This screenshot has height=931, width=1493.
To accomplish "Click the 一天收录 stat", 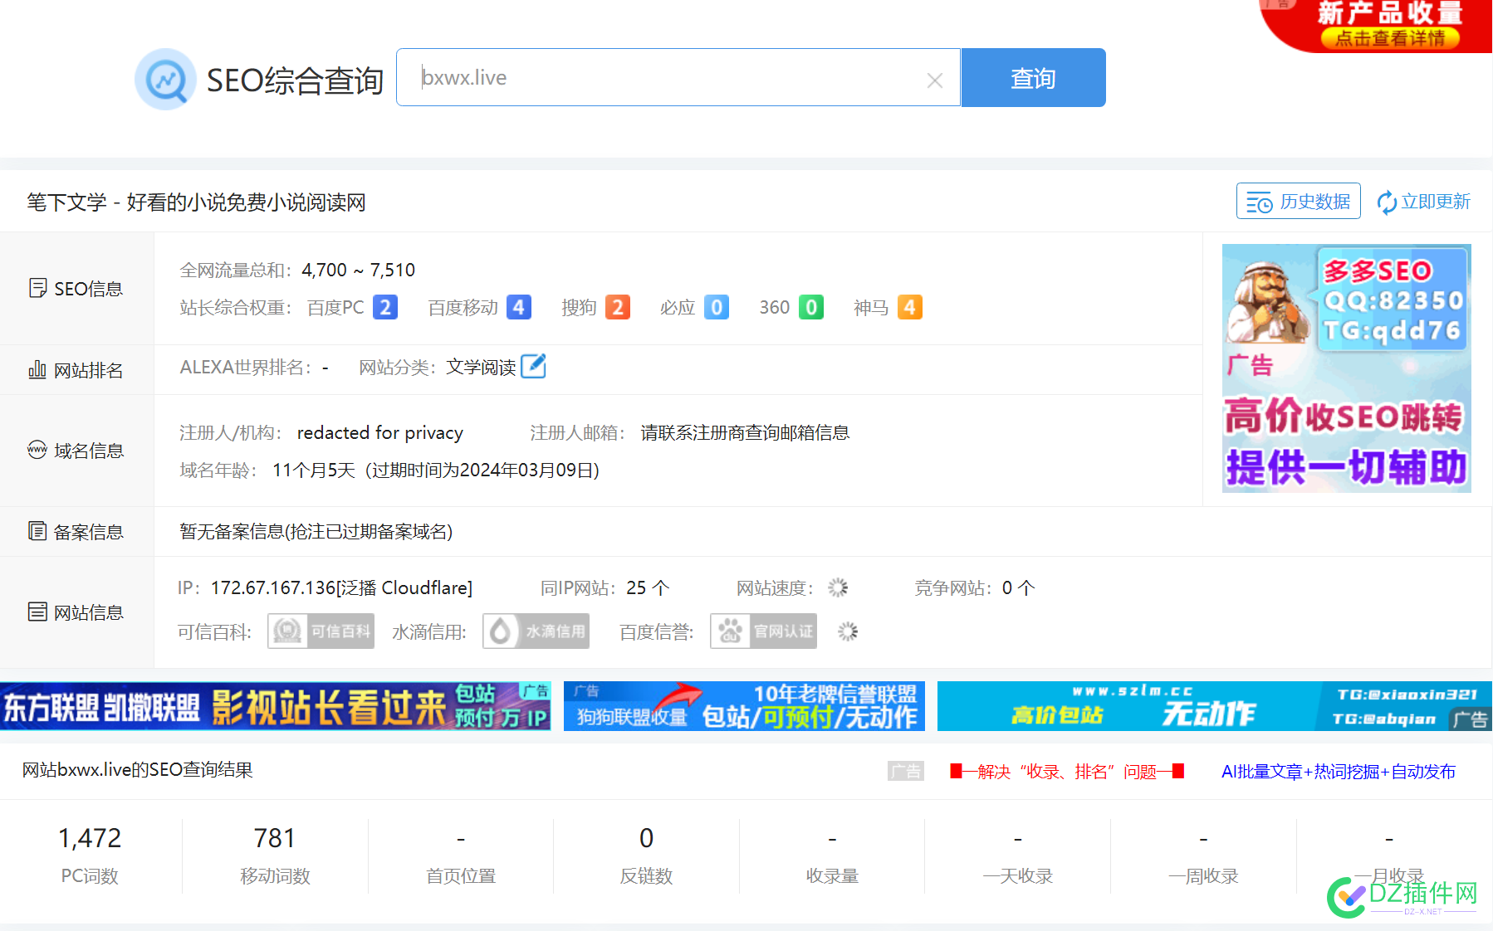I will [x=1018, y=855].
